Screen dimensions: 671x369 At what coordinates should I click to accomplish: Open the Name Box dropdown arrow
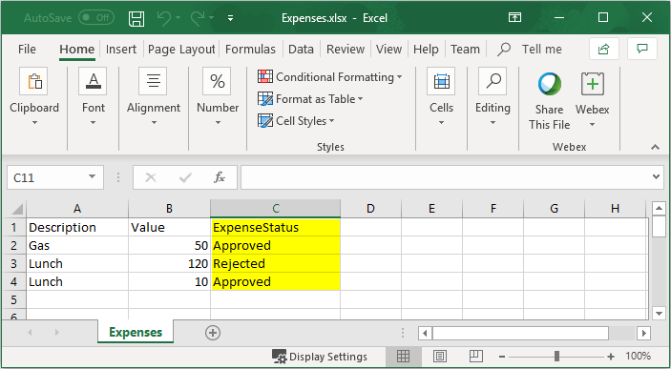[92, 176]
